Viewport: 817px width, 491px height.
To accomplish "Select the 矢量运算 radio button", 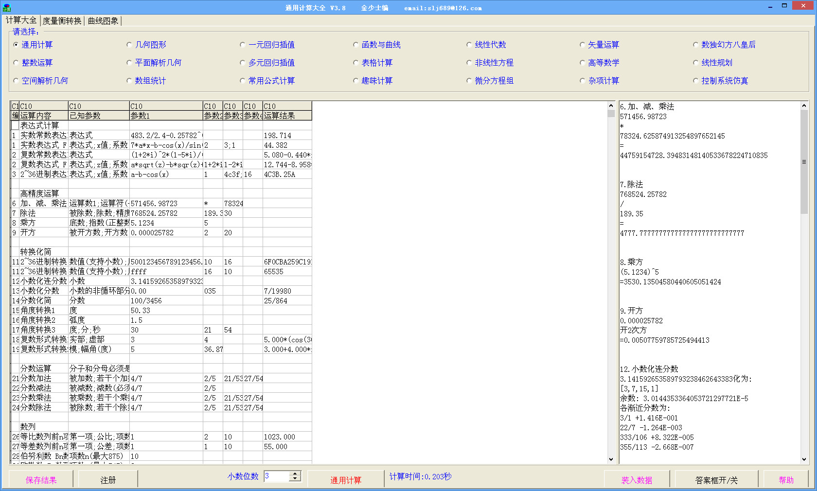I will point(600,45).
